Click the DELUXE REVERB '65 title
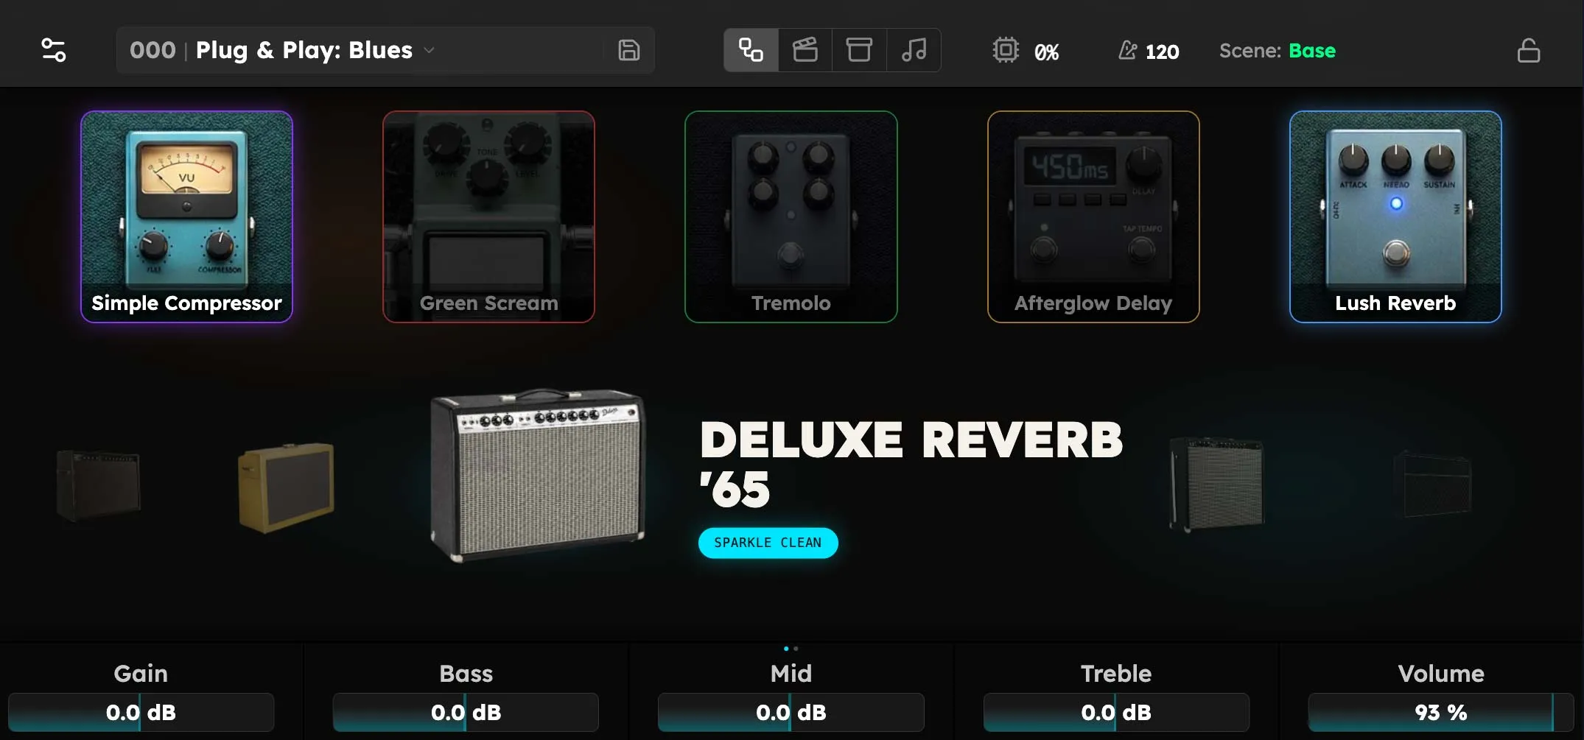Image resolution: width=1584 pixels, height=740 pixels. (911, 464)
